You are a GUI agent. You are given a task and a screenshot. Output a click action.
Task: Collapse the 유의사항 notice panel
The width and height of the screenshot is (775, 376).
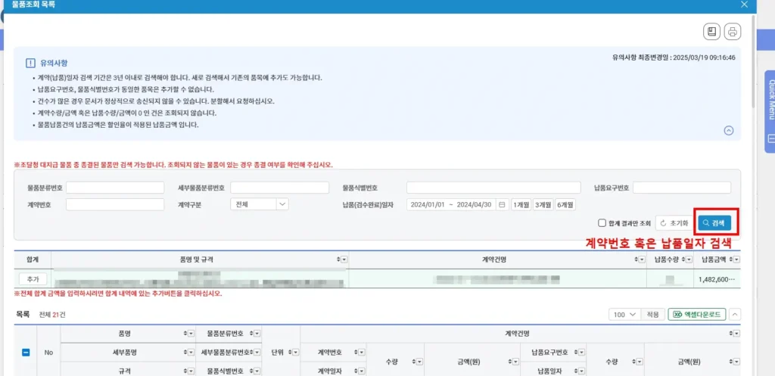click(x=729, y=130)
